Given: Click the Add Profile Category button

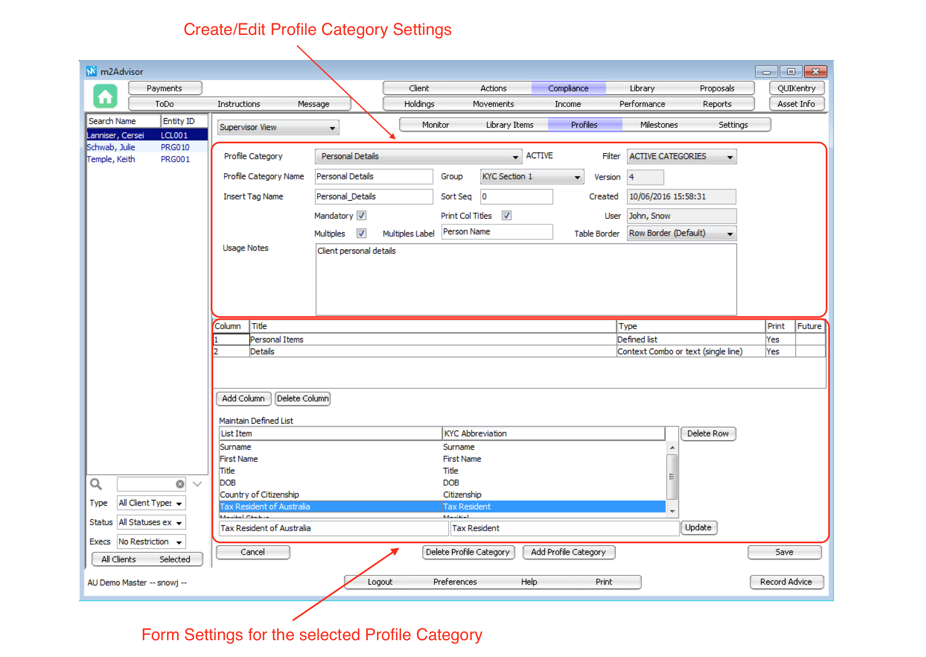Looking at the screenshot, I should point(568,552).
